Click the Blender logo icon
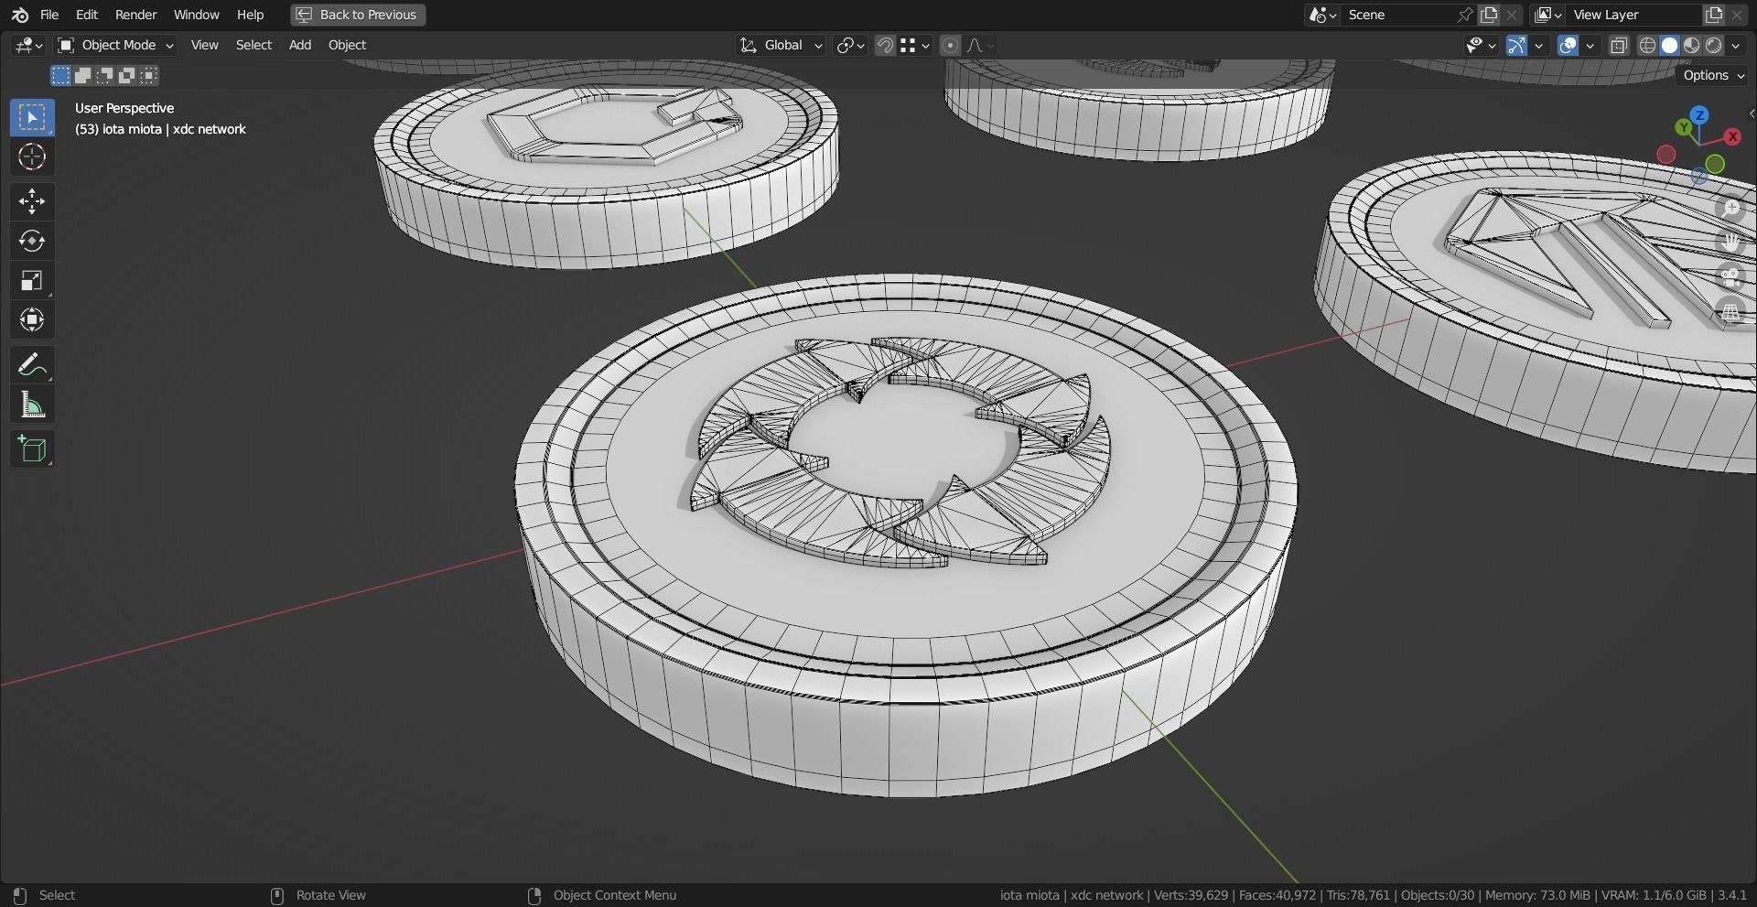This screenshot has height=907, width=1757. (x=20, y=15)
